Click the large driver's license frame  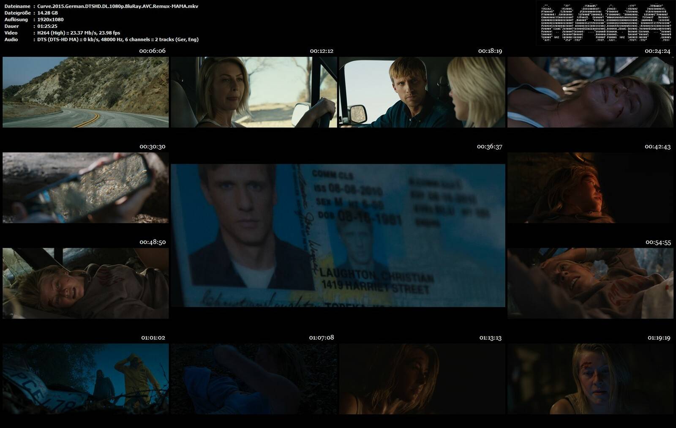pos(338,235)
